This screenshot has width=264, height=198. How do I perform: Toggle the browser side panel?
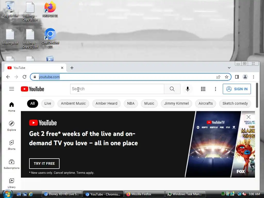[x=237, y=77]
